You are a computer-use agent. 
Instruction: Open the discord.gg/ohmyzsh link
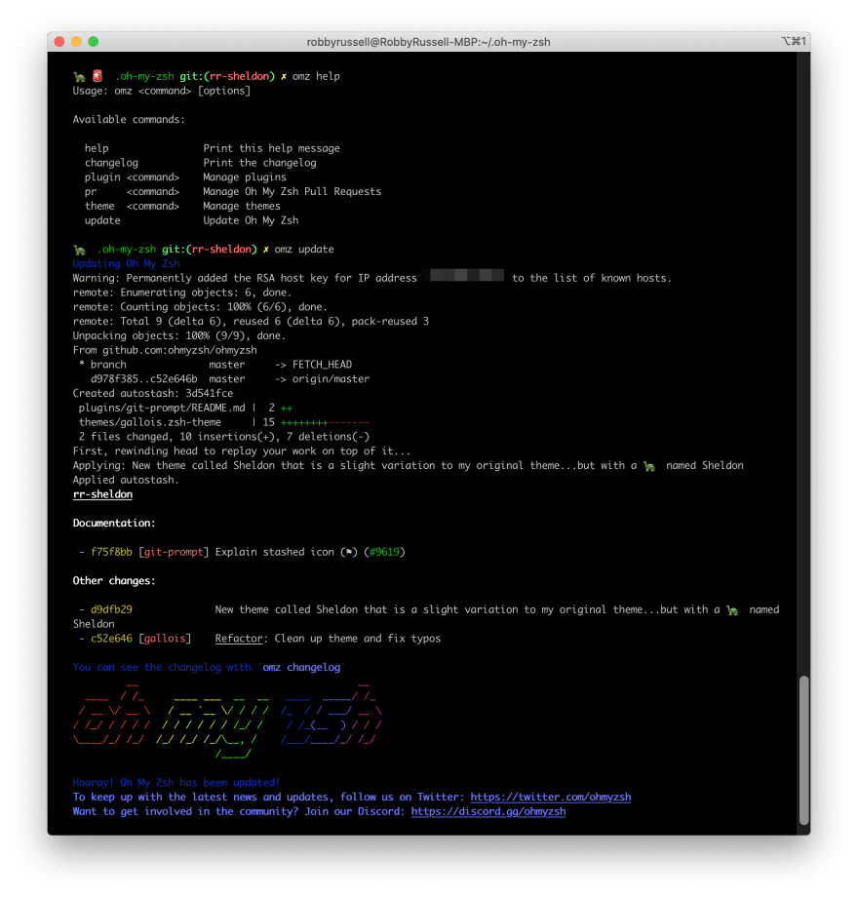pos(488,811)
